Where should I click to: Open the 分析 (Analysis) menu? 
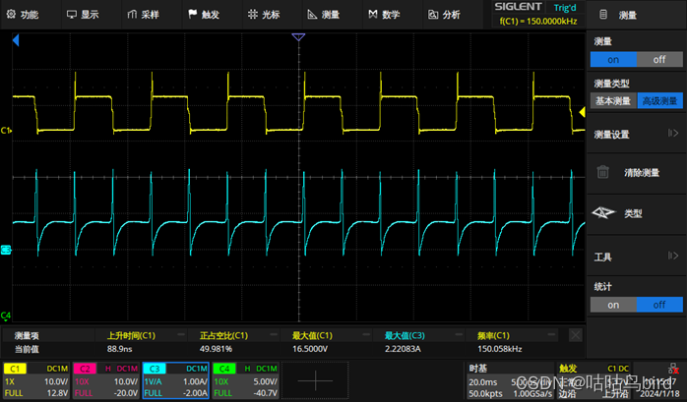444,15
